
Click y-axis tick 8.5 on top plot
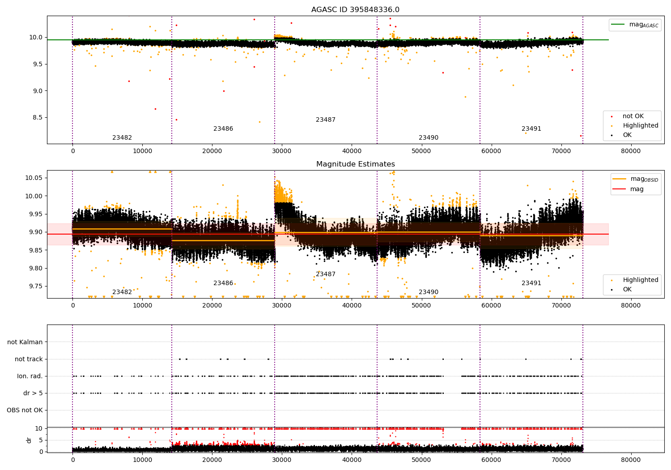(38, 118)
